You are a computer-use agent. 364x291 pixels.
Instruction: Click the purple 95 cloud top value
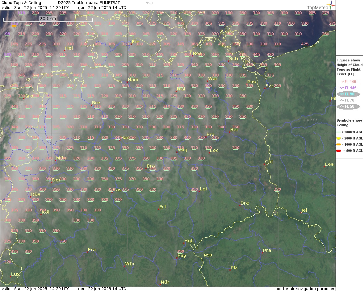click(x=7, y=34)
